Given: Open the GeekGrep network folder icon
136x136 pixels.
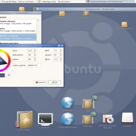Looking at the screenshot, I should 89,118.
